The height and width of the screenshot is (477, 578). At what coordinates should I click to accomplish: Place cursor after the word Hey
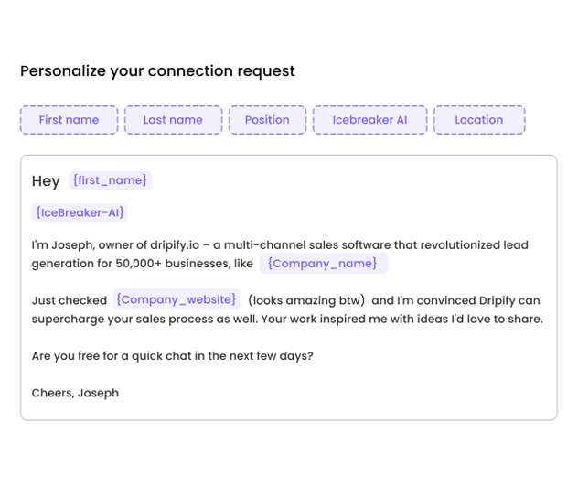pos(61,181)
